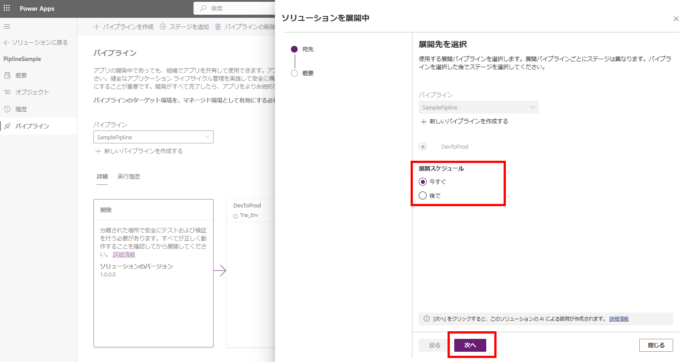This screenshot has width=686, height=362.
Task: Click the back arrow to return to solutions
Action: click(7, 43)
